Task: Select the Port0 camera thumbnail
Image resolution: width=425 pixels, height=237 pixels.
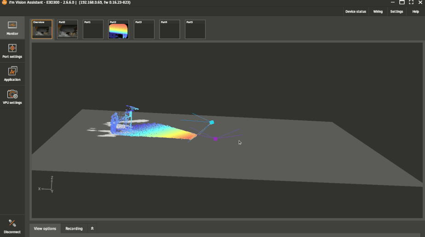Action: point(67,29)
